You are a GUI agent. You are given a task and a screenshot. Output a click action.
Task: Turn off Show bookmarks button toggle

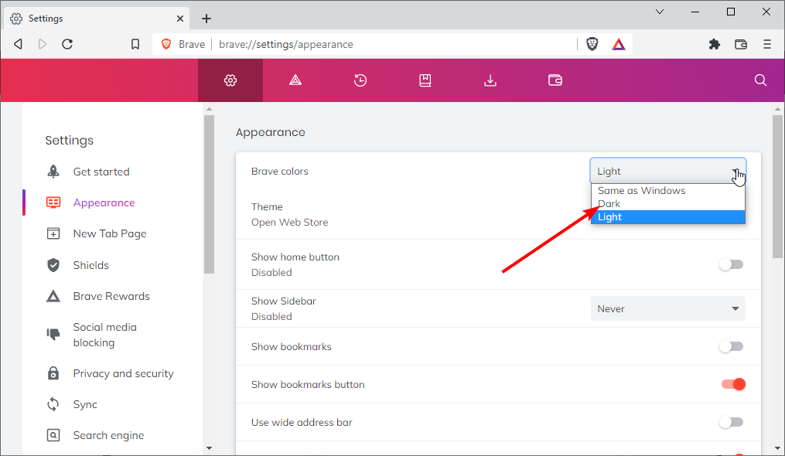coord(733,384)
